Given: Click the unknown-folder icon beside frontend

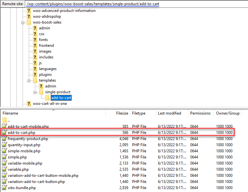Looking at the screenshot, I should pyautogui.click(x=35, y=45).
